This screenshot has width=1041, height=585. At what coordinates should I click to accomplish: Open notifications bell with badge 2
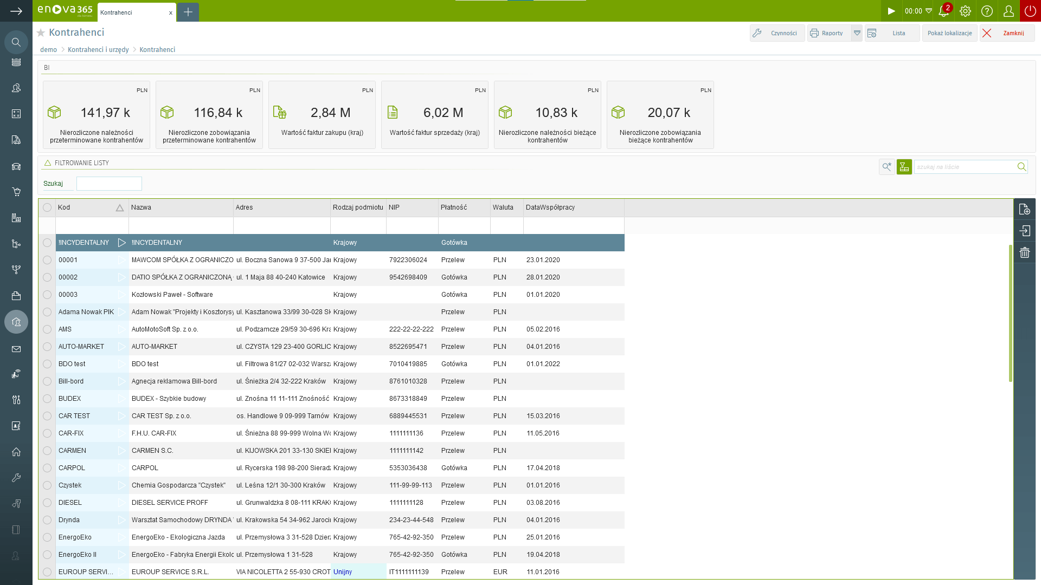(x=944, y=11)
